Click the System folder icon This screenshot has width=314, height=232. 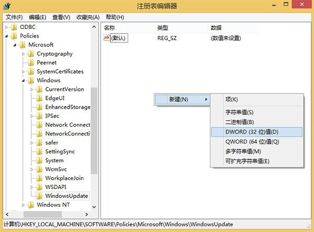[39, 160]
